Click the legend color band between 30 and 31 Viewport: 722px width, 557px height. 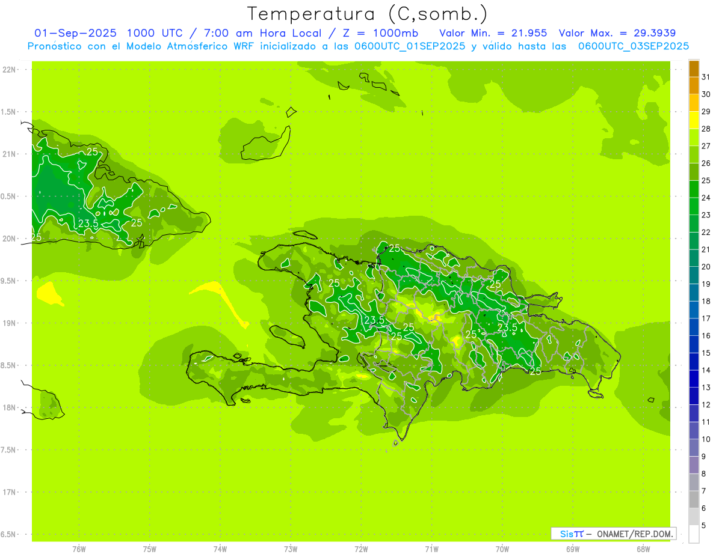pyautogui.click(x=694, y=86)
